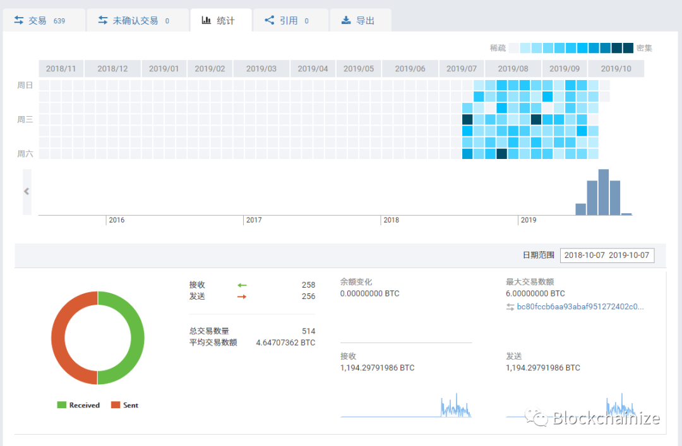Click the red sent arrow icon
Viewport: 682px width, 446px height.
[x=242, y=296]
